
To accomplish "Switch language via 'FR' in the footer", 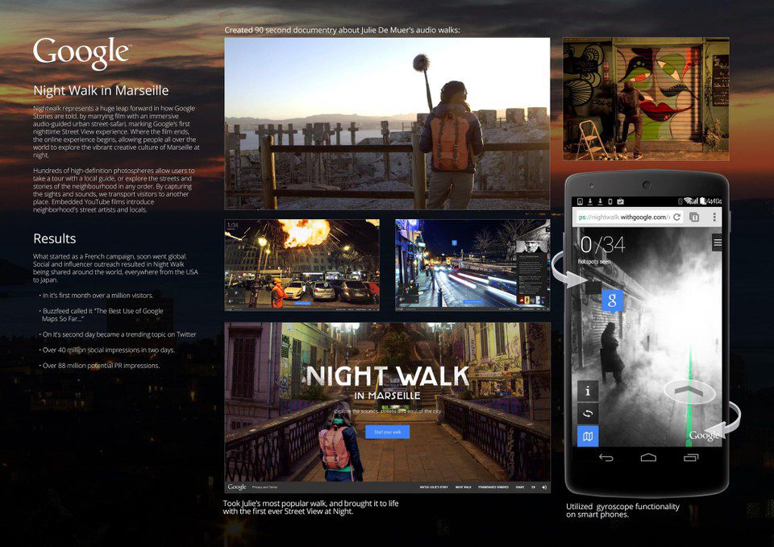I will tap(533, 487).
